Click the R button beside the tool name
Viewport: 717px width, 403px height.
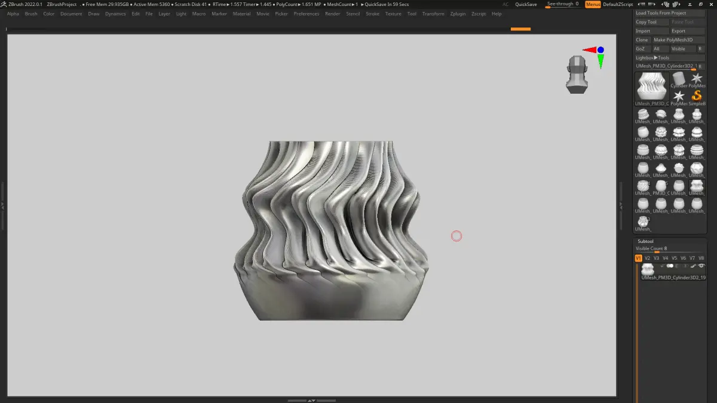pyautogui.click(x=701, y=66)
